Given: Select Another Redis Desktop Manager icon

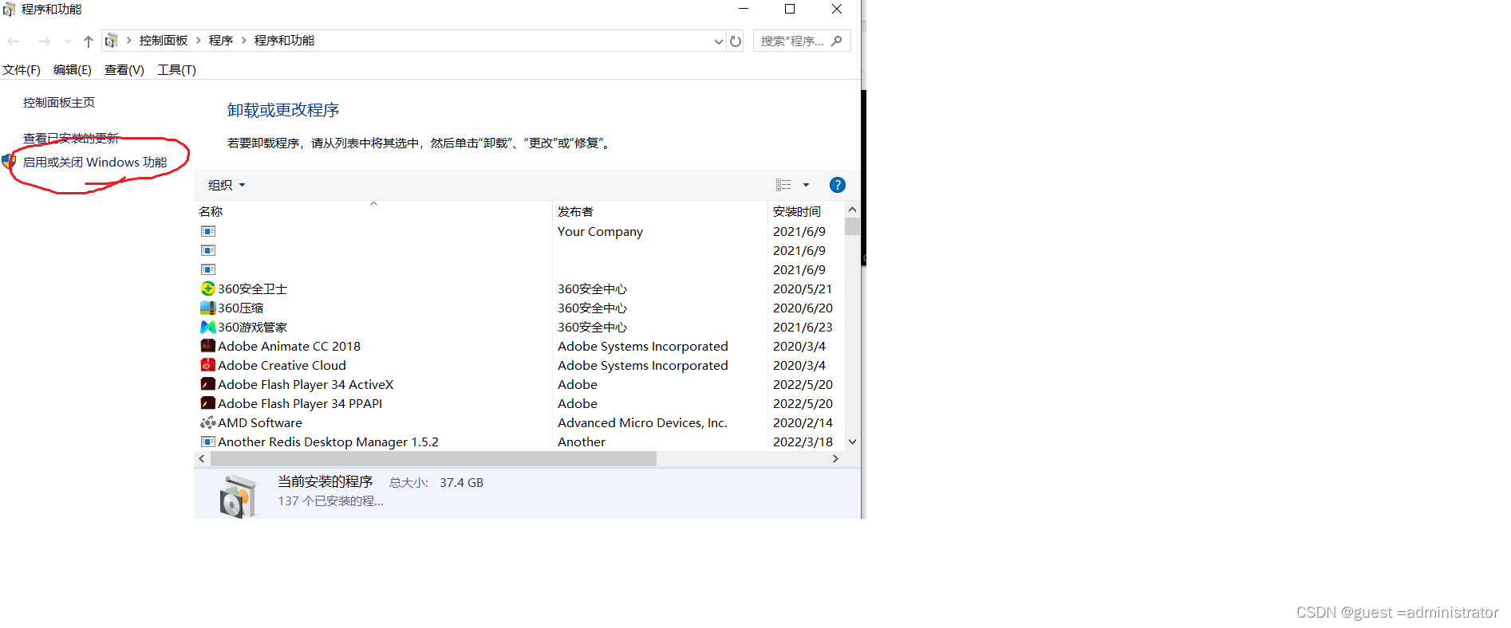Looking at the screenshot, I should 208,442.
